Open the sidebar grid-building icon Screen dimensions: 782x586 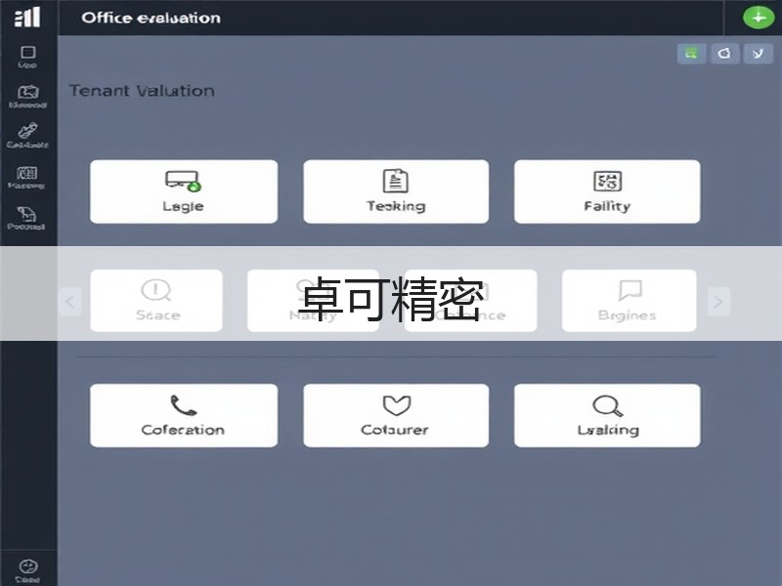tap(27, 173)
